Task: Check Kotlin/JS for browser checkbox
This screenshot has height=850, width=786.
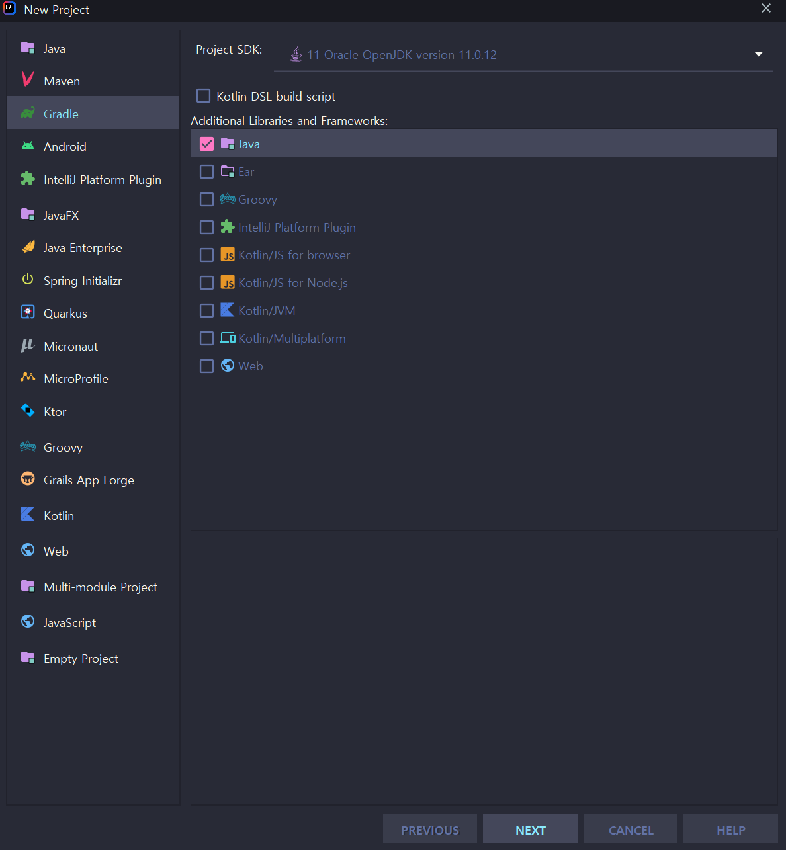Action: point(206,255)
